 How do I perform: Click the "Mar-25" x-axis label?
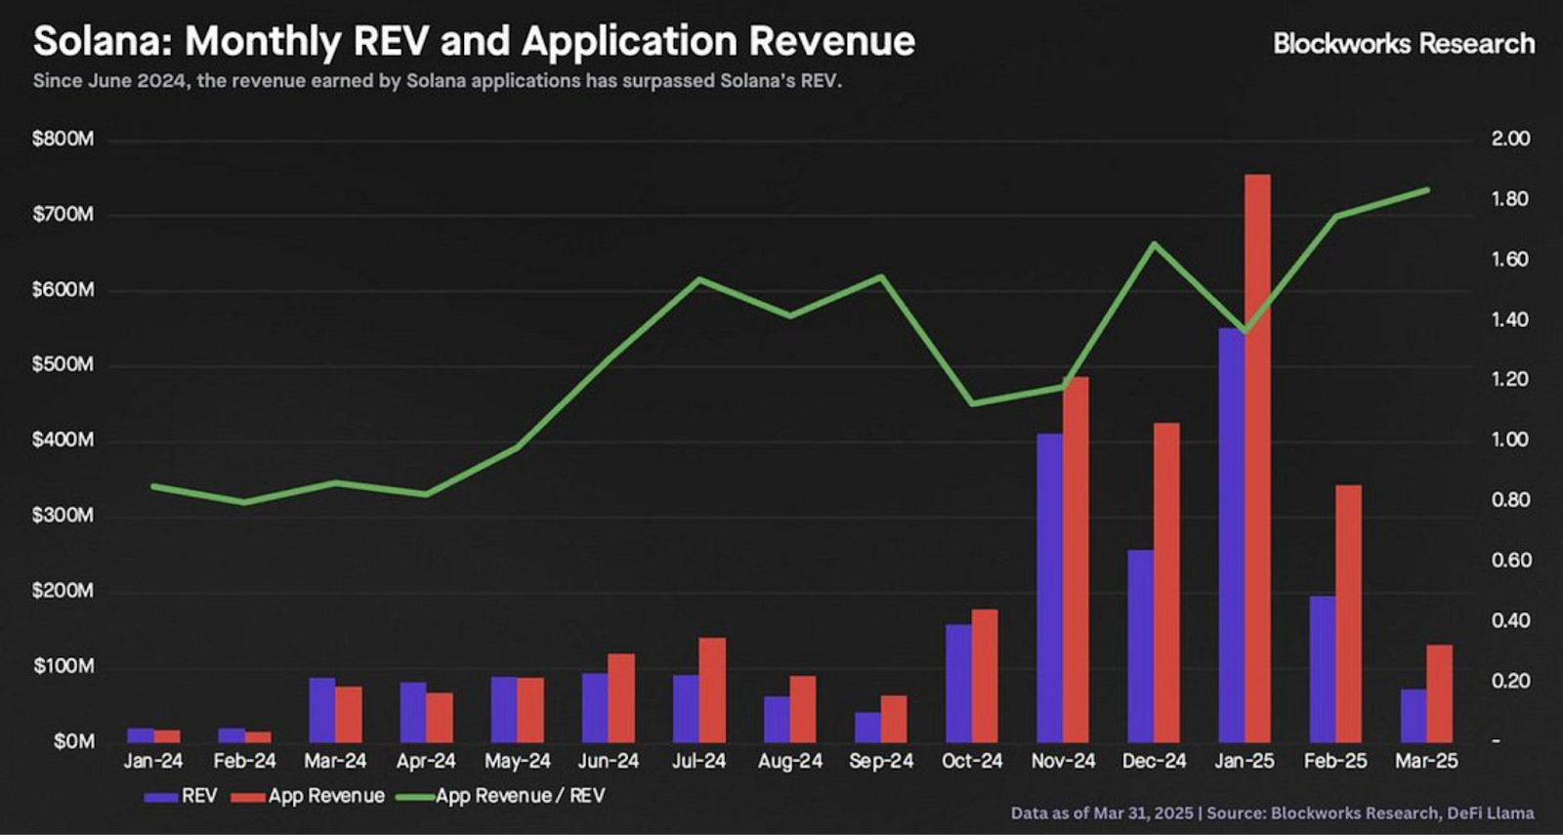pyautogui.click(x=1426, y=761)
